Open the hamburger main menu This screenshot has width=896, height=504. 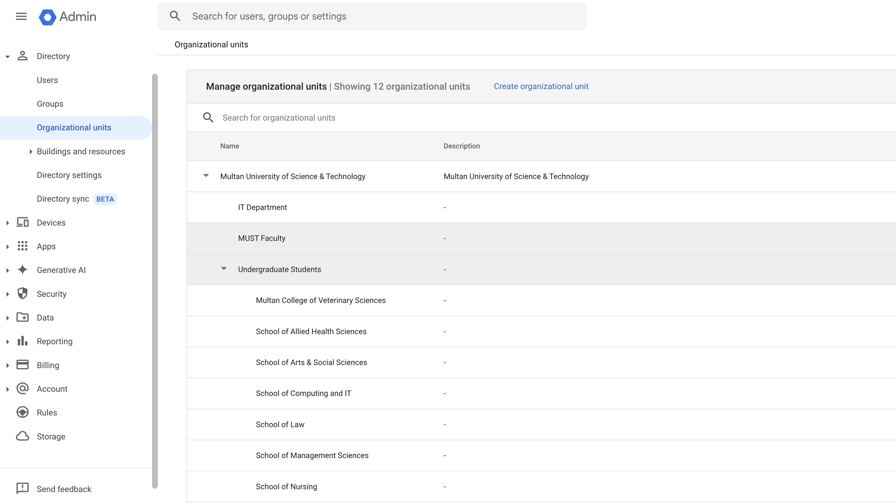tap(21, 16)
